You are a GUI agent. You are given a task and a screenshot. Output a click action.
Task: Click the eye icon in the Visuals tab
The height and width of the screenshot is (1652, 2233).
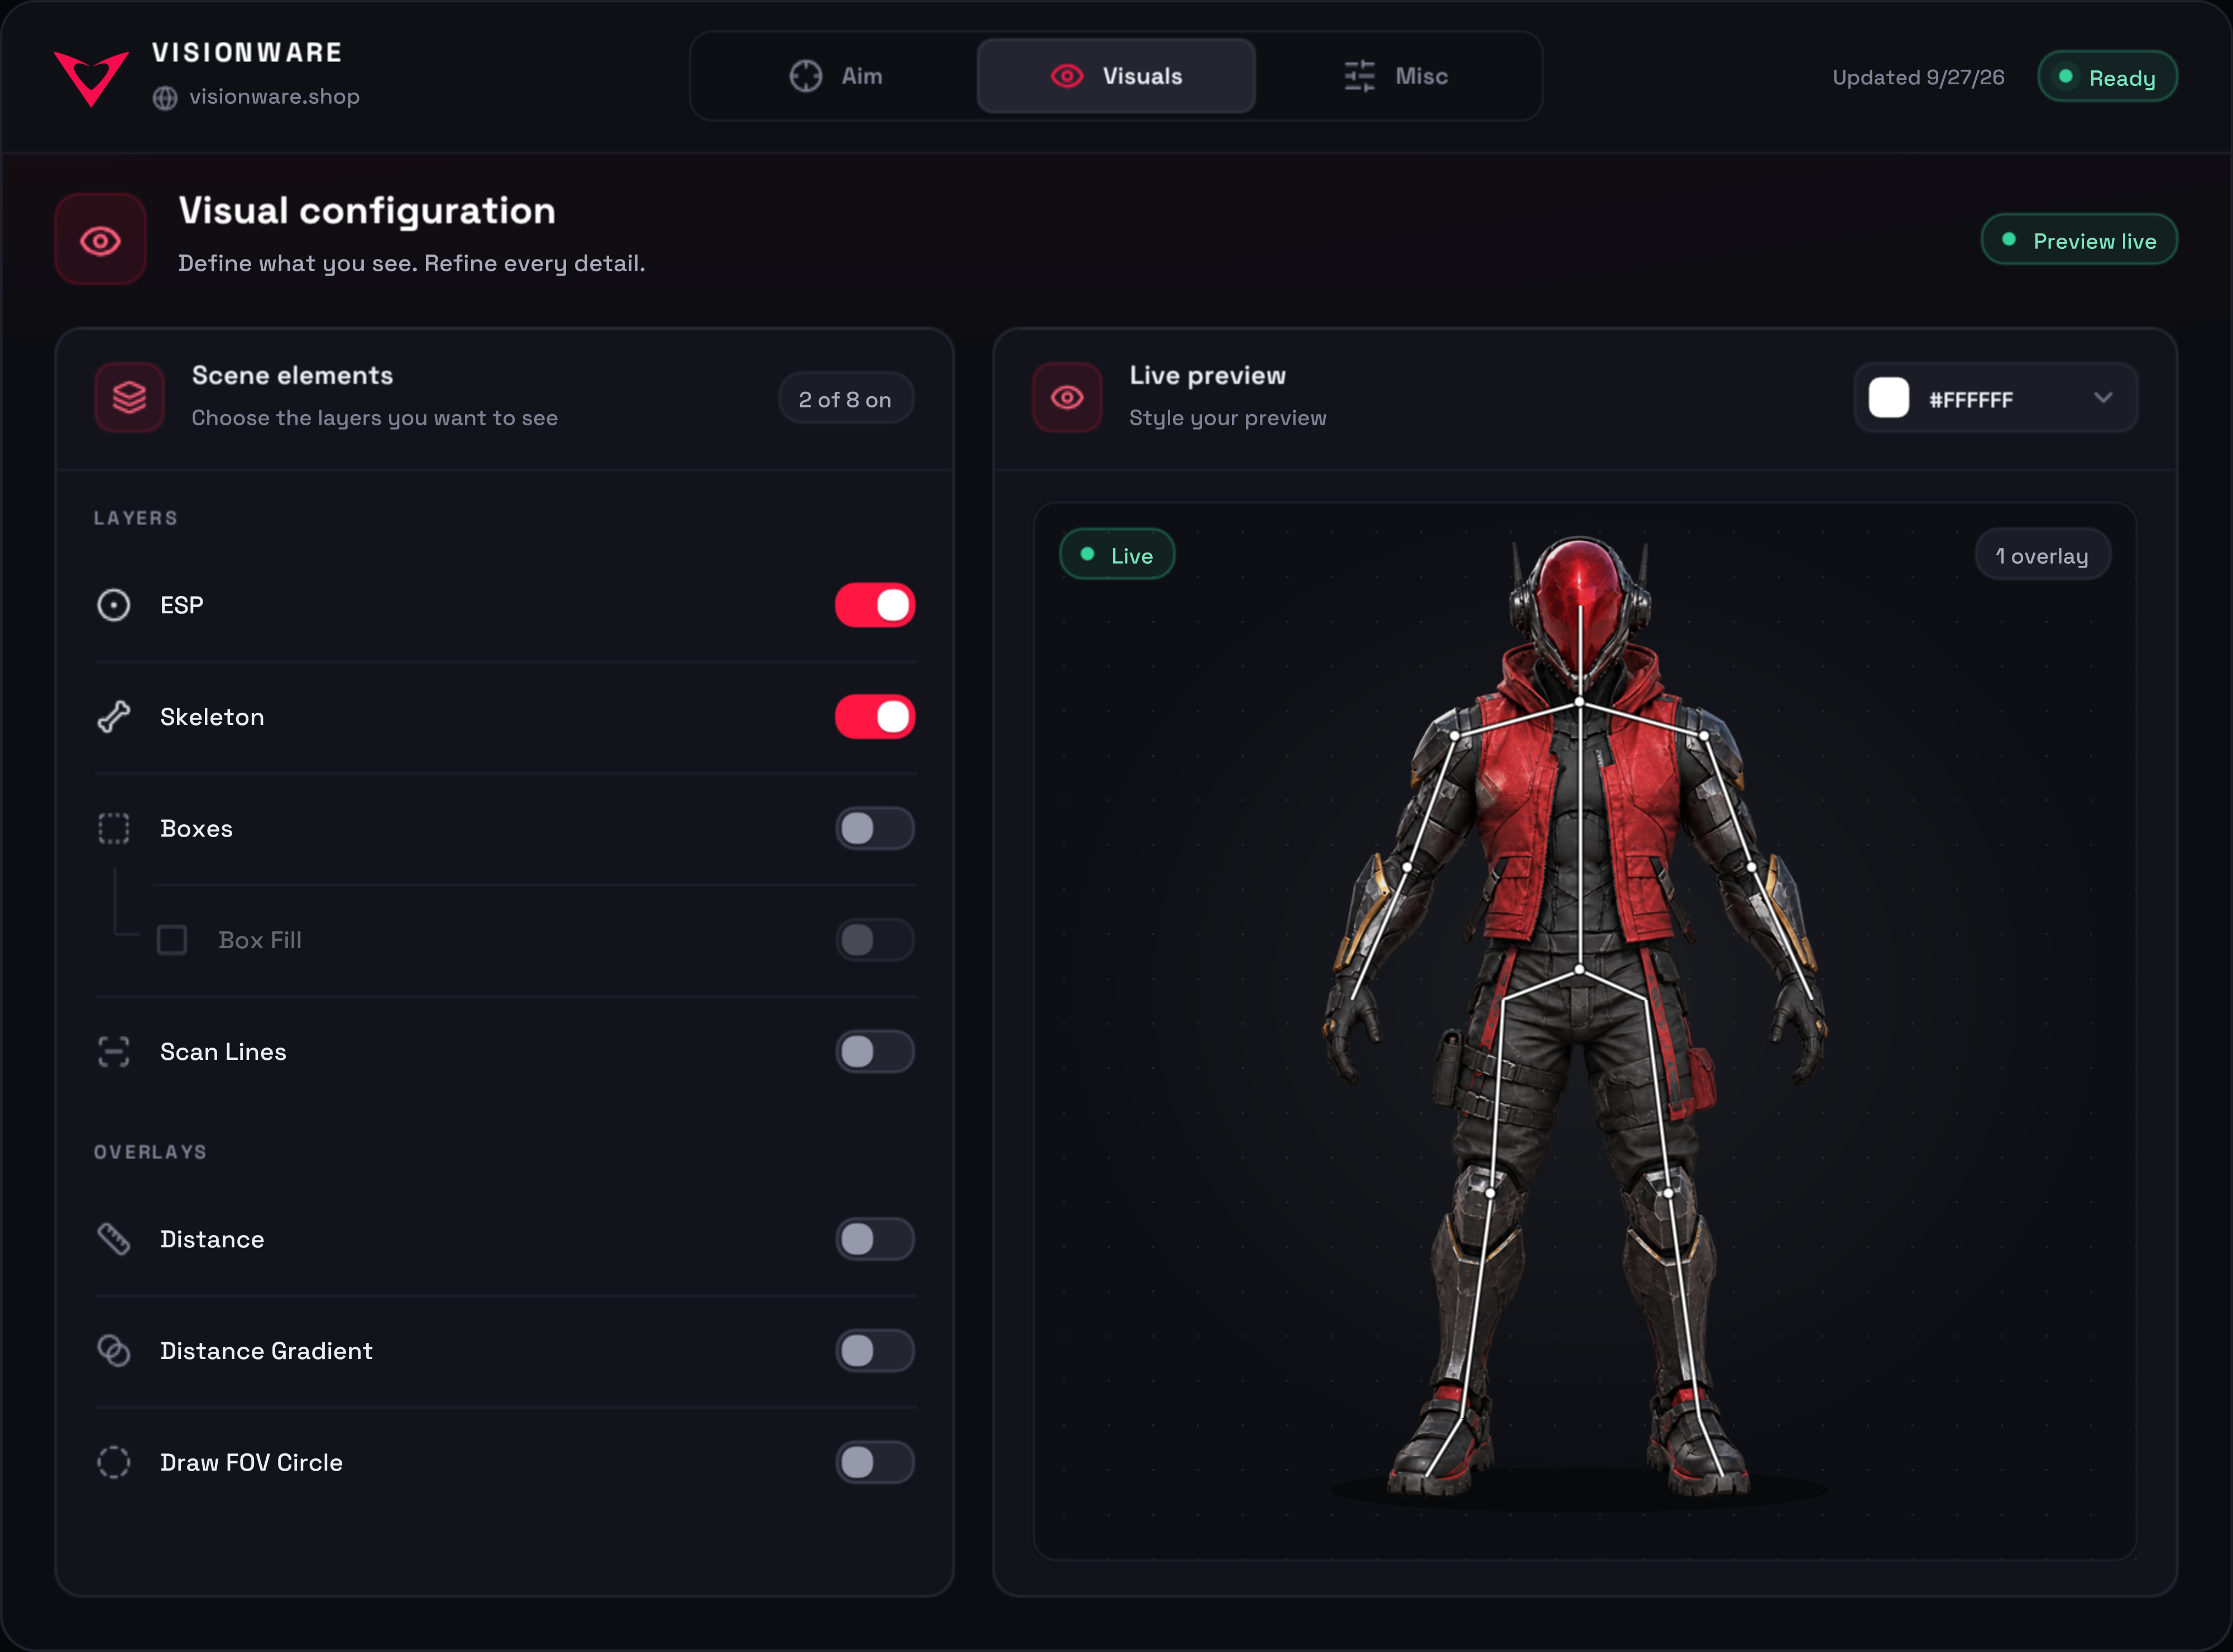pos(1067,76)
